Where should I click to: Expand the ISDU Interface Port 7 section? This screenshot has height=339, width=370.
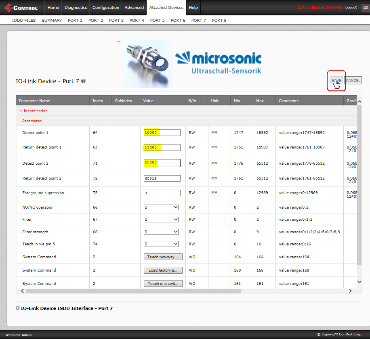(x=17, y=308)
